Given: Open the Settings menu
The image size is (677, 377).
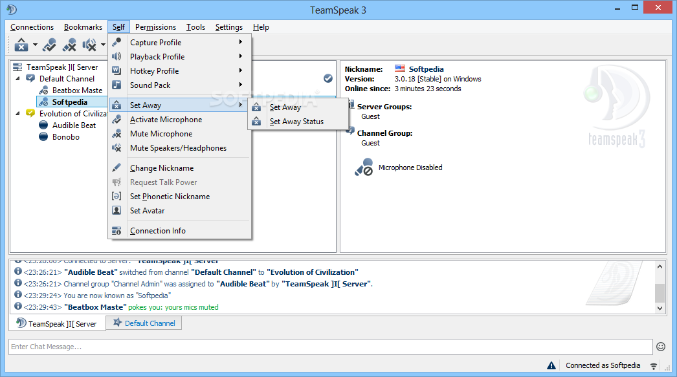Looking at the screenshot, I should point(229,27).
